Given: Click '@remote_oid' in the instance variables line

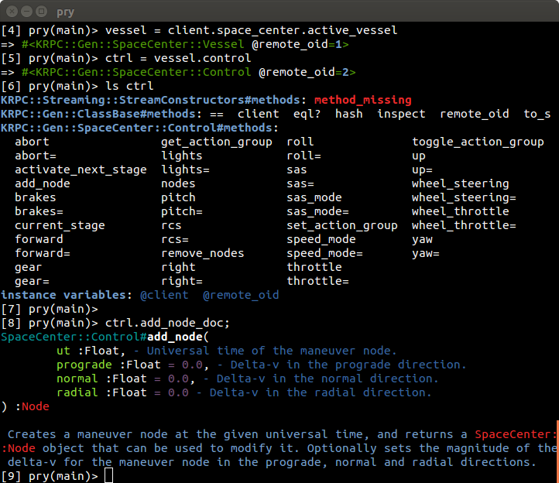Looking at the screenshot, I should click(241, 295).
